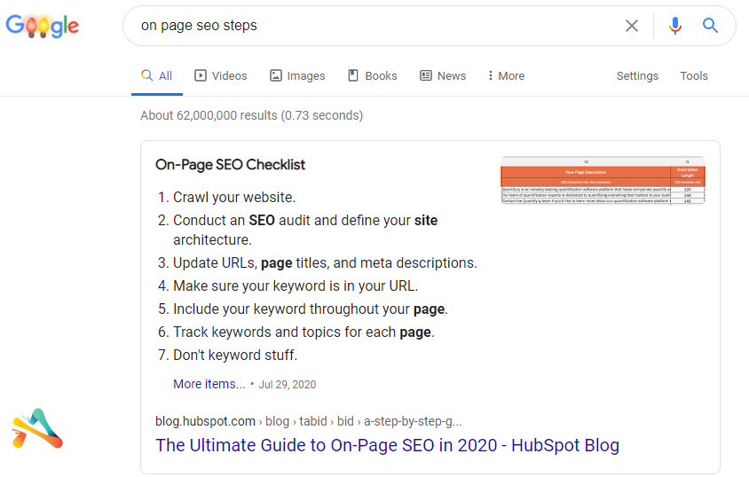Click the On-Page SEO Checklist heading
749x477 pixels.
click(231, 165)
